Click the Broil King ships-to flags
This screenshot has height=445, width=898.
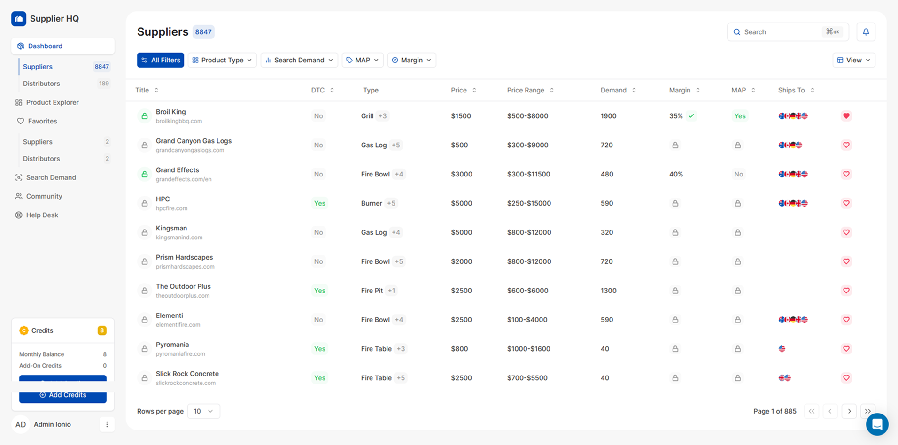(793, 116)
